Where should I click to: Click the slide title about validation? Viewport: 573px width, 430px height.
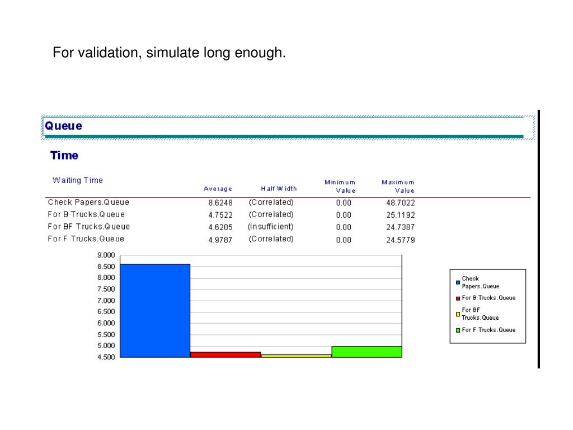pyautogui.click(x=169, y=53)
